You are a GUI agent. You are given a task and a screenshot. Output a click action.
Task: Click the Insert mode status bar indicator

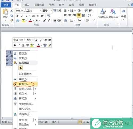coord(54,122)
